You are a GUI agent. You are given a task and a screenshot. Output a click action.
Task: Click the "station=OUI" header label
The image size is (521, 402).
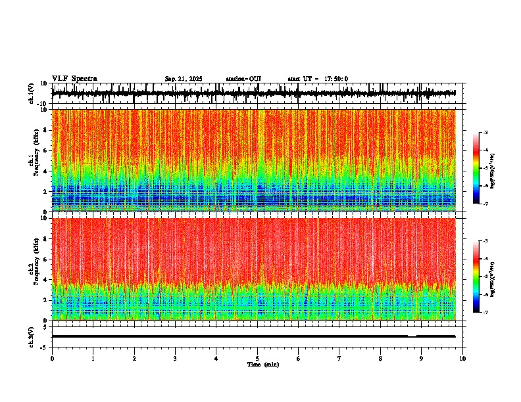click(x=243, y=79)
